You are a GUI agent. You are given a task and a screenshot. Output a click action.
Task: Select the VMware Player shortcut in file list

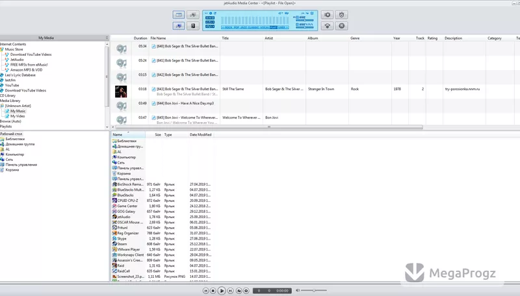(x=128, y=250)
